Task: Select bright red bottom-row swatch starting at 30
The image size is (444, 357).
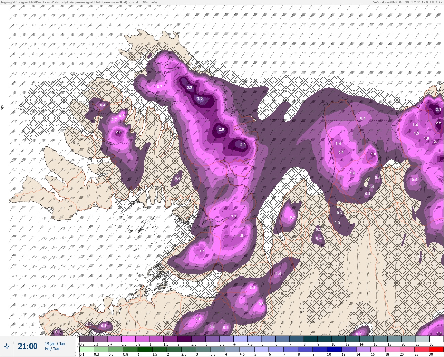Action: [x=436, y=349]
